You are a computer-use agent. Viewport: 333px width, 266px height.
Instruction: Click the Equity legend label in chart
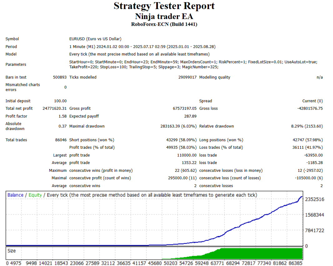pyautogui.click(x=35, y=195)
